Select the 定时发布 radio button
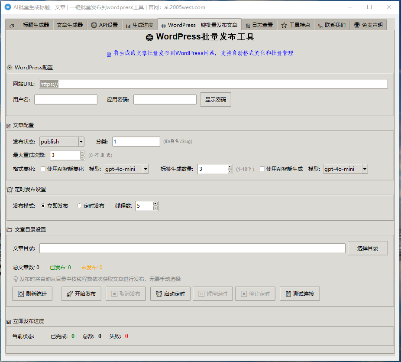Viewport: 401px width, 362px height. point(79,206)
